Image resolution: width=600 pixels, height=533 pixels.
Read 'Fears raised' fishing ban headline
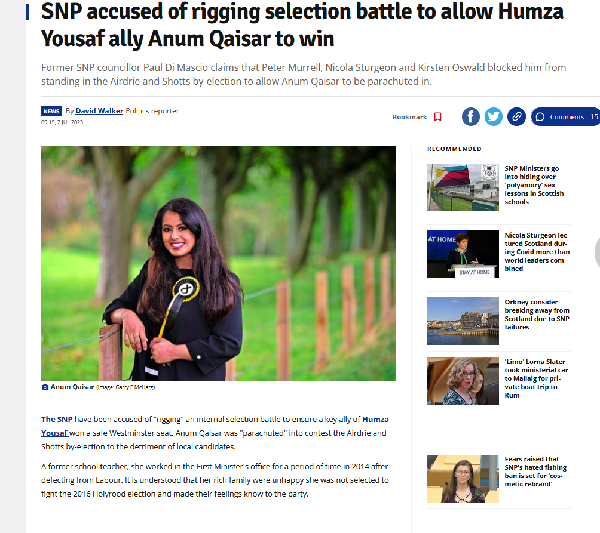click(535, 472)
